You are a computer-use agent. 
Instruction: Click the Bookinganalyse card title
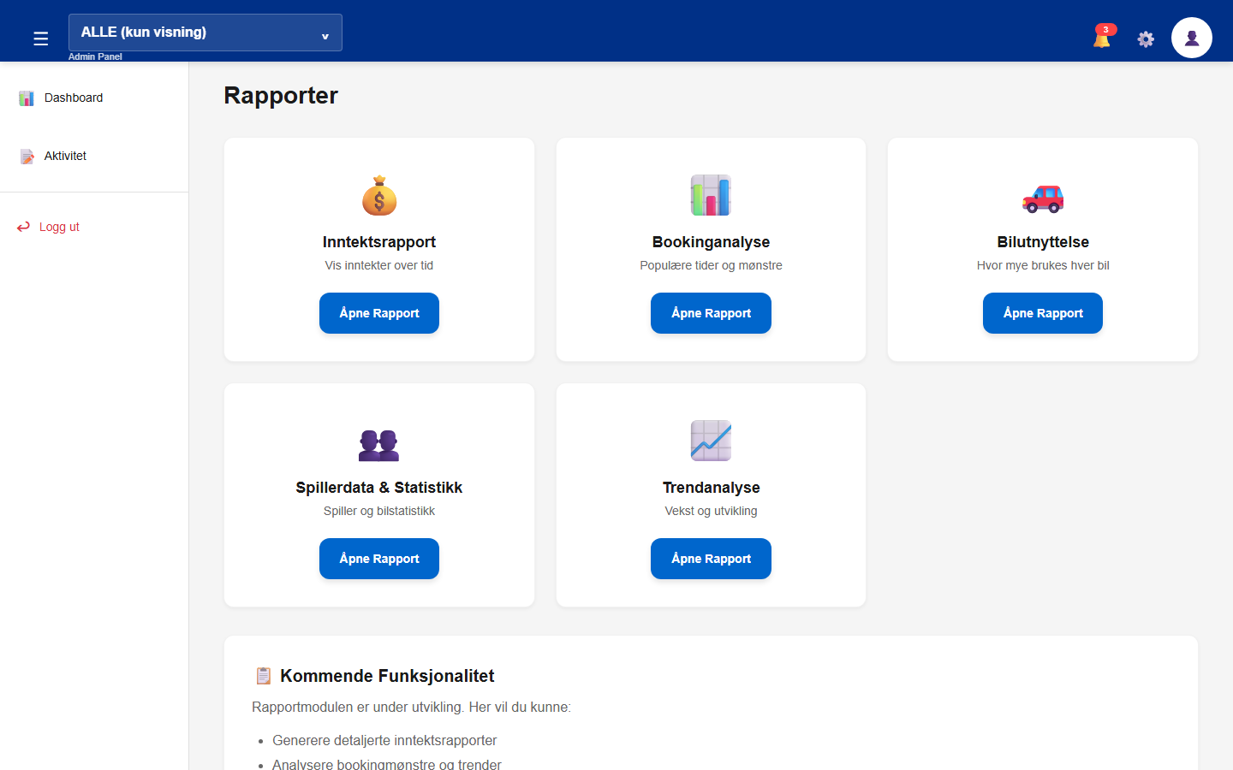(711, 242)
